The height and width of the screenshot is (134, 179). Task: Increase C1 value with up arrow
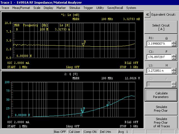174,56
